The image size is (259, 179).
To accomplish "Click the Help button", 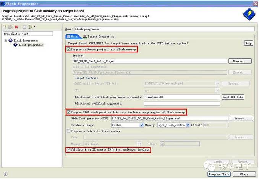I will click(x=248, y=43).
